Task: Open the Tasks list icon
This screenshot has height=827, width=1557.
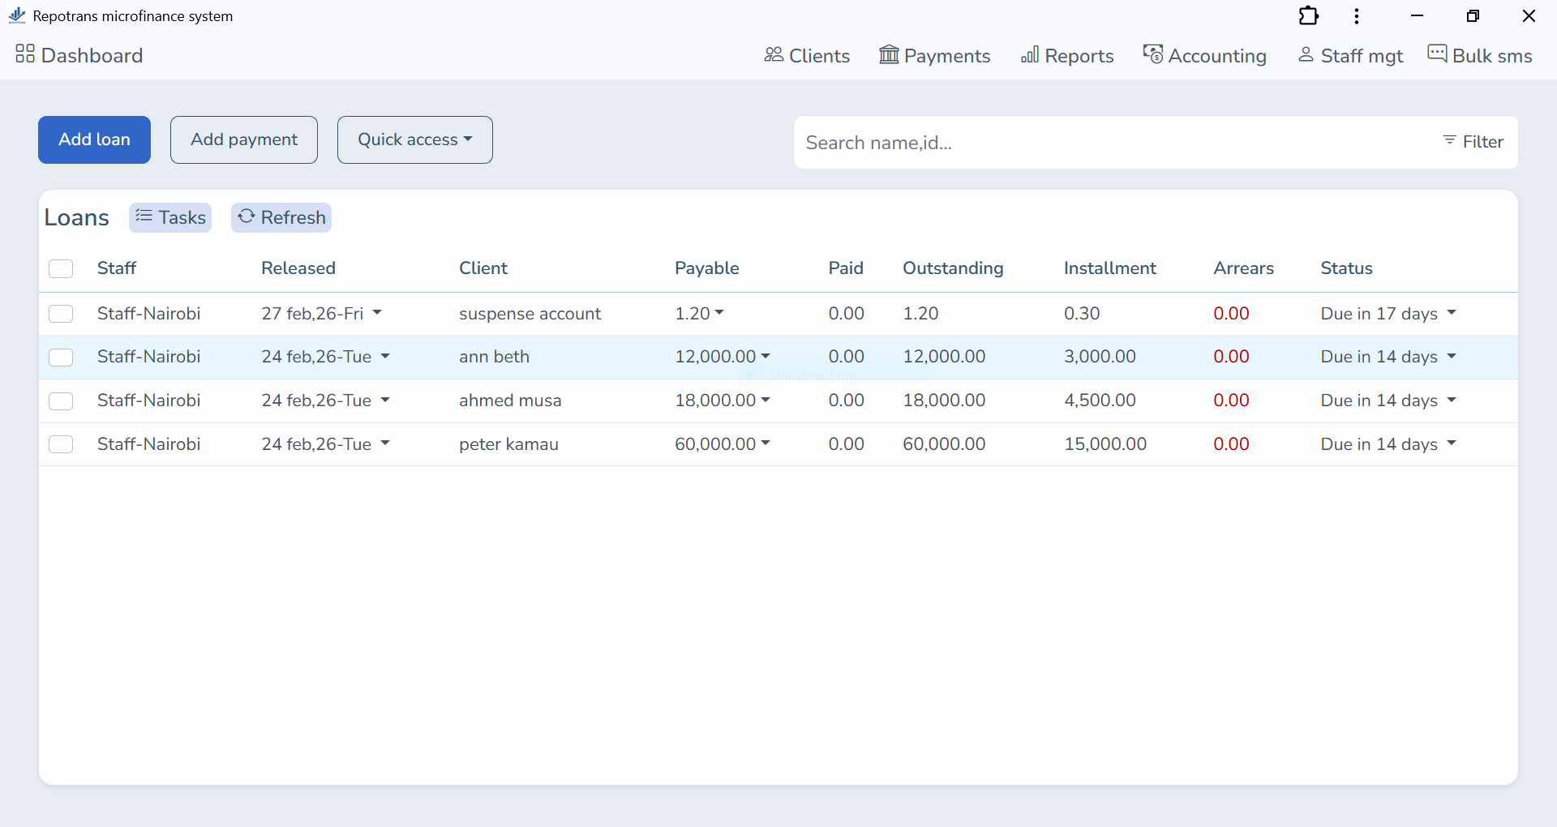Action: click(x=144, y=217)
